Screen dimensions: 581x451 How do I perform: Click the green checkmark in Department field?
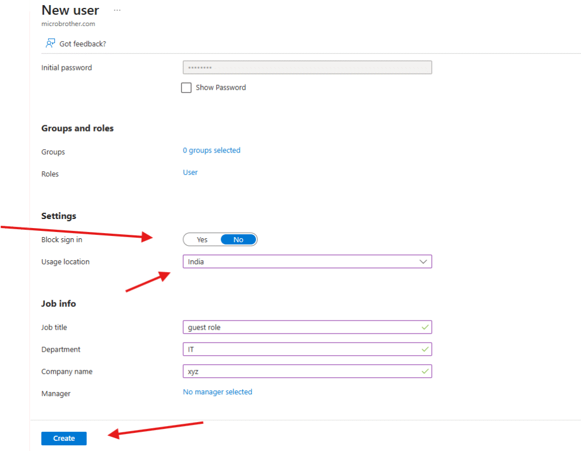pos(424,349)
